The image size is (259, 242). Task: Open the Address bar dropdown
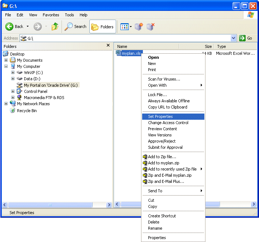(x=233, y=38)
